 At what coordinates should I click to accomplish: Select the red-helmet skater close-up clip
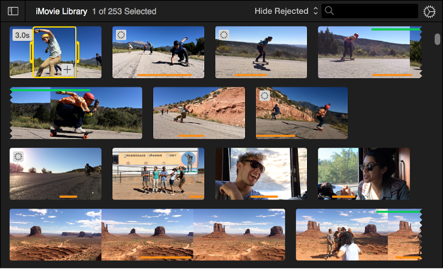(76, 113)
